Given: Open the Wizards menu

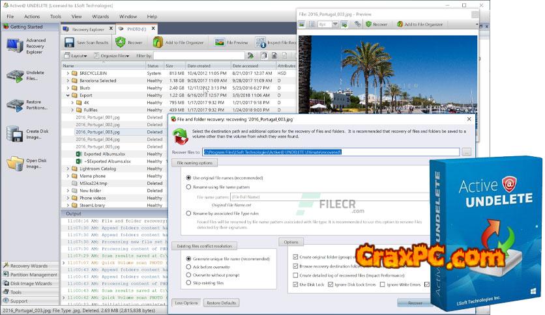Looking at the screenshot, I should [100, 16].
